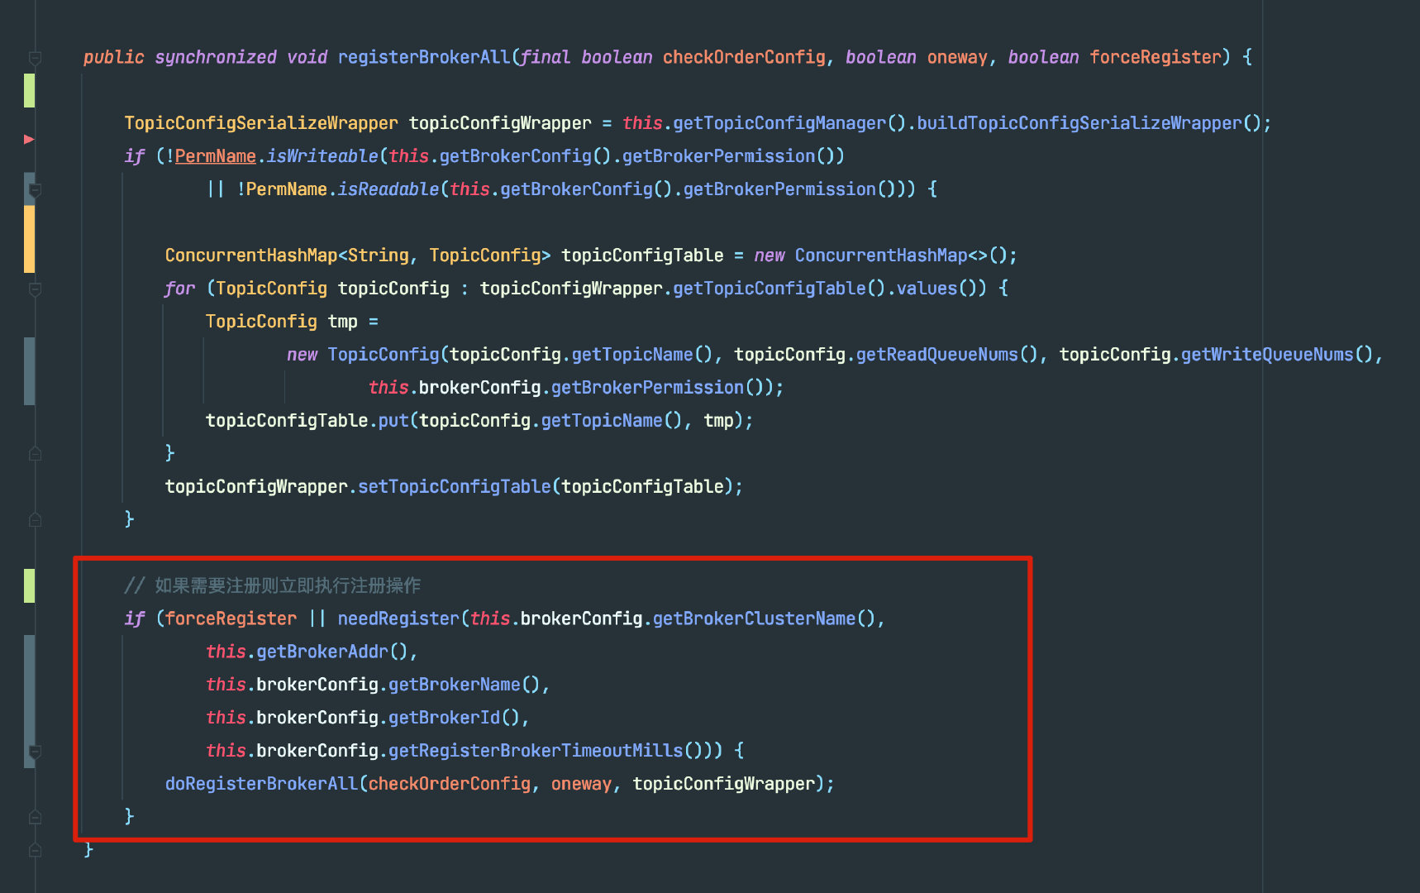Click the getBrokerId call

445,719
